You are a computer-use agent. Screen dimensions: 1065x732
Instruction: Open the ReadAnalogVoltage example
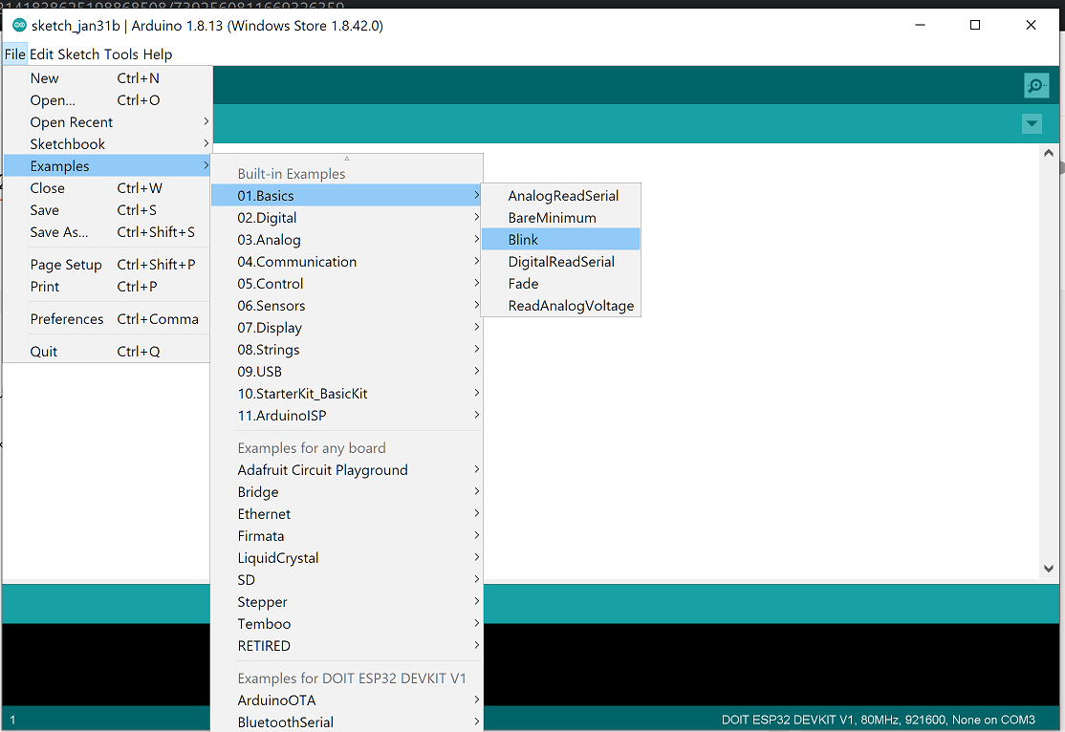(561, 306)
